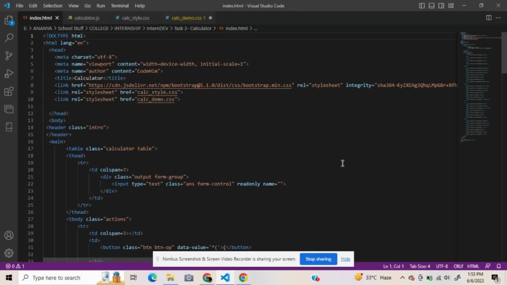
Task: Switch to the calculator.js tab
Action: [x=87, y=18]
